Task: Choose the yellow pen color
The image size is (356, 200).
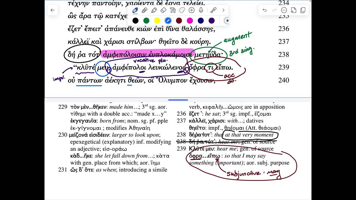Action: click(x=157, y=21)
